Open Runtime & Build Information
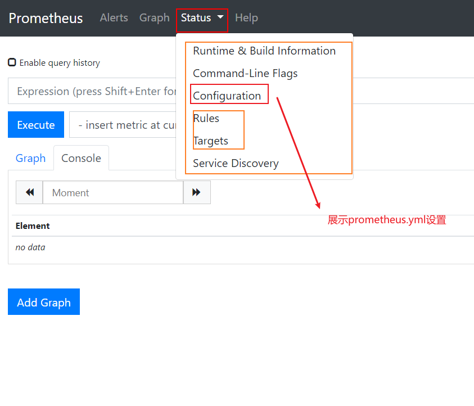 coord(264,51)
